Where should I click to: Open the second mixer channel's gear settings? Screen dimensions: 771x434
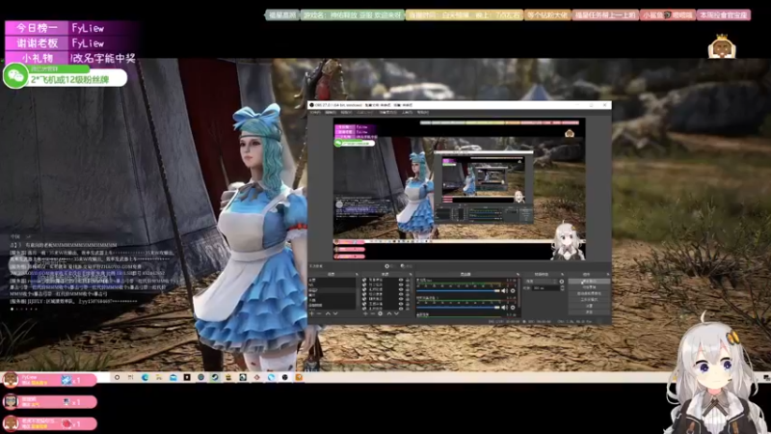click(513, 308)
